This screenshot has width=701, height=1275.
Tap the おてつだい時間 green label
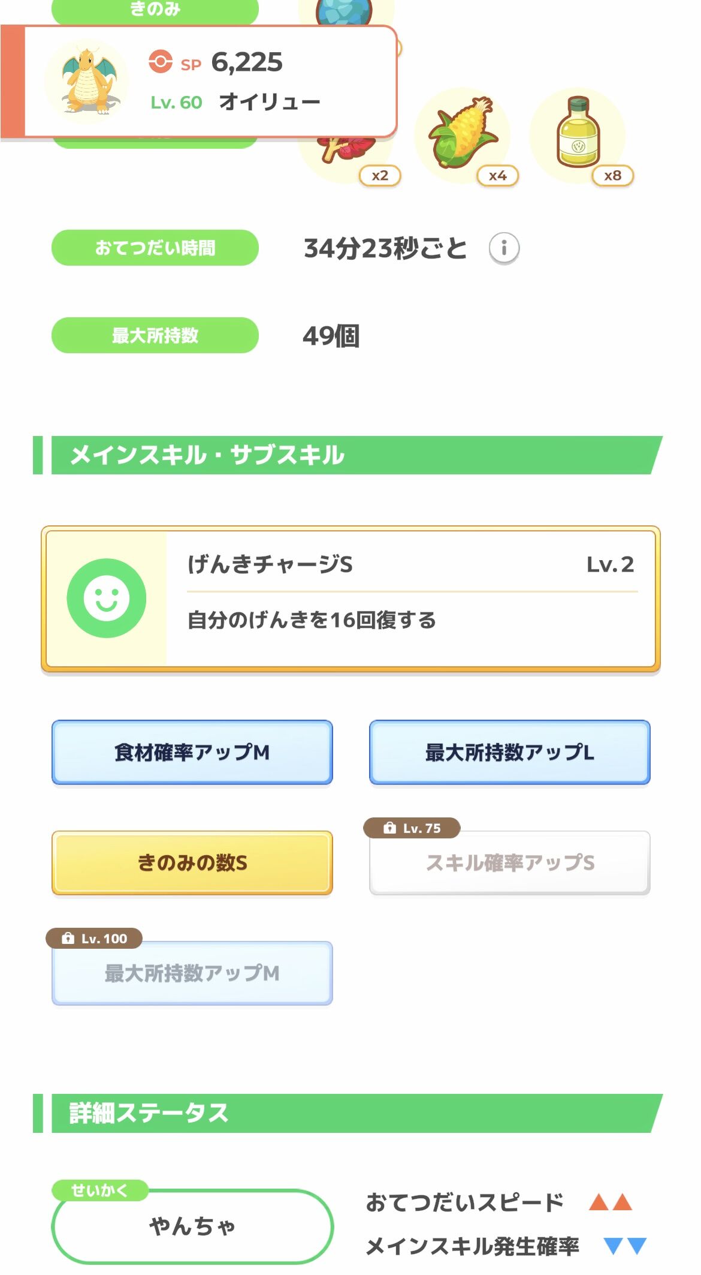point(155,248)
